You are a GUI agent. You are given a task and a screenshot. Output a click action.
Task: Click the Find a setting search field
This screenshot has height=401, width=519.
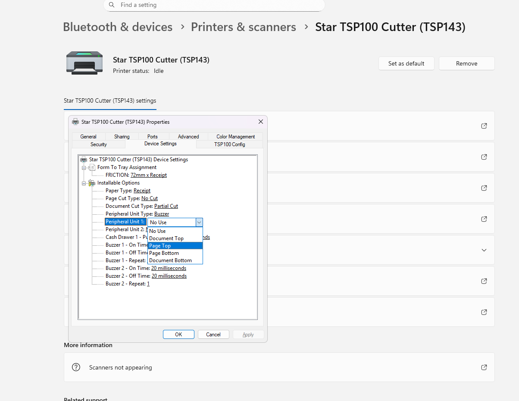(214, 5)
